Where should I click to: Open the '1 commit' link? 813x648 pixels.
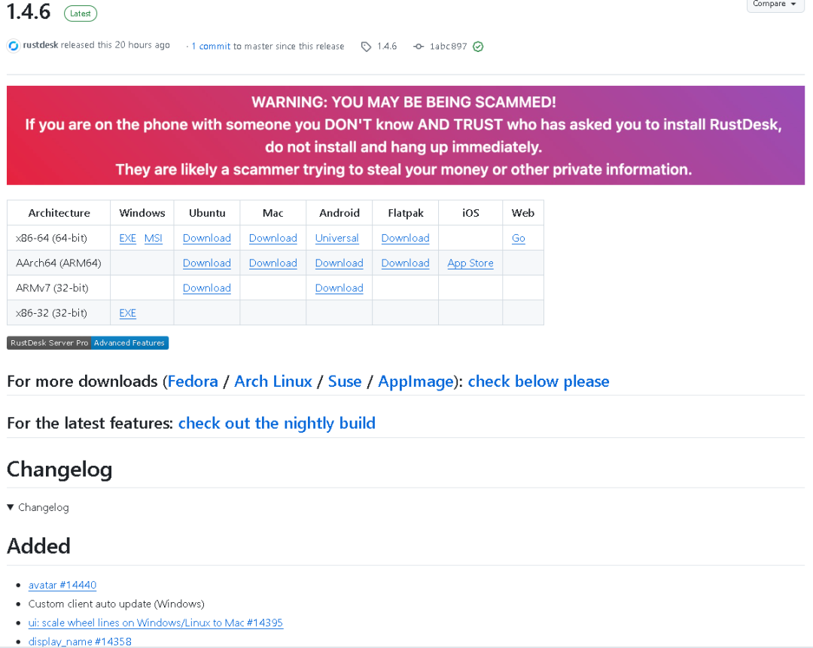pos(211,46)
